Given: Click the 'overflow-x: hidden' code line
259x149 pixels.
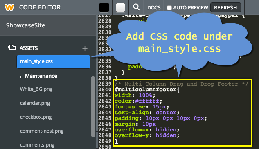Looking at the screenshot, I should click(146, 130).
